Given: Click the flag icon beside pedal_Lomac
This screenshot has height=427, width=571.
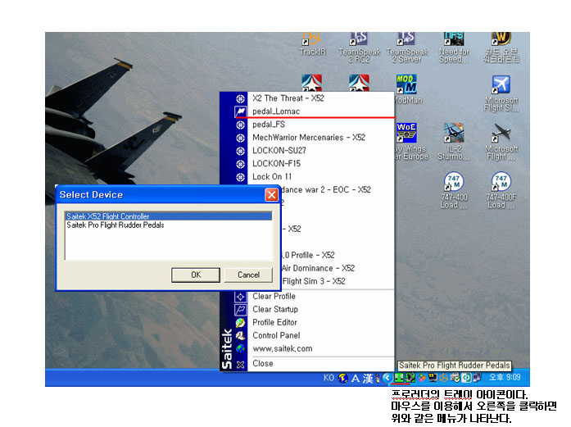Looking at the screenshot, I should point(240,111).
